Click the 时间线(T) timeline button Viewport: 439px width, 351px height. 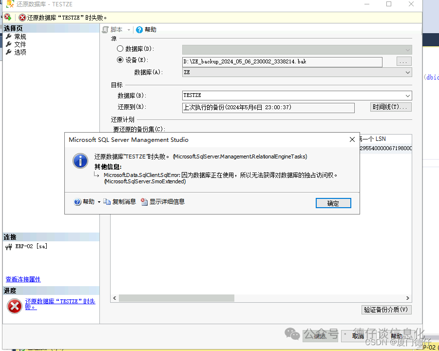[391, 107]
